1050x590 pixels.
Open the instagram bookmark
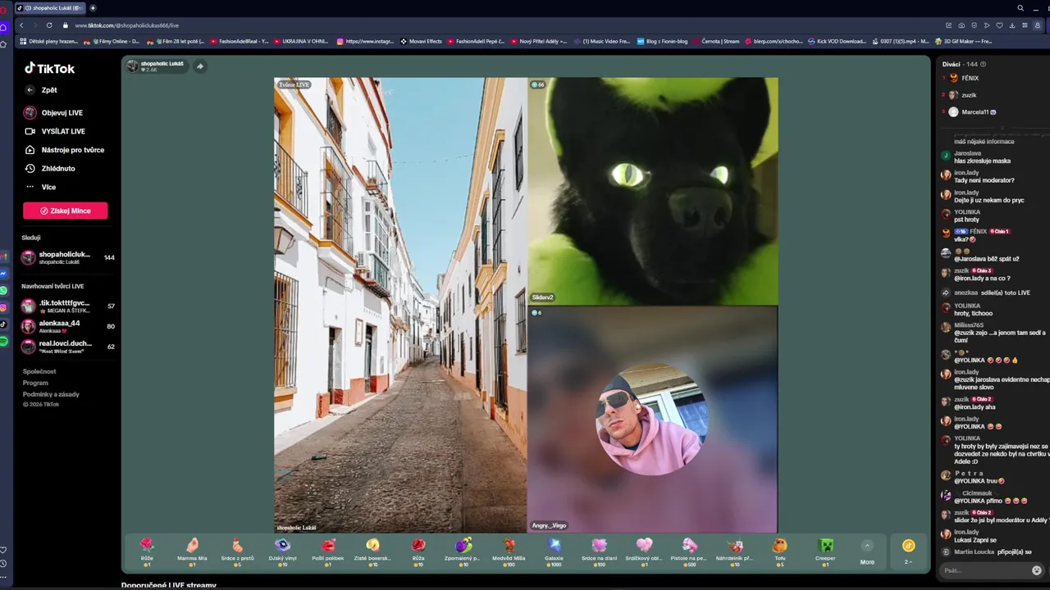pos(365,41)
